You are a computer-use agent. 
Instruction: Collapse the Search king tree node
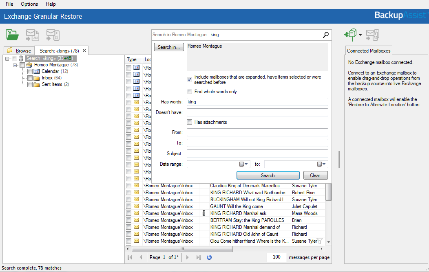[x=7, y=59]
